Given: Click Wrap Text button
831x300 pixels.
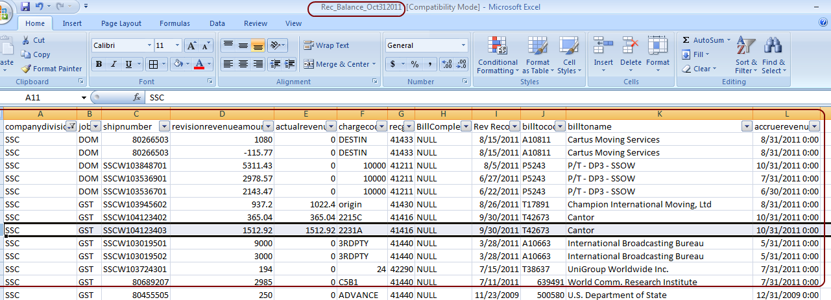Looking at the screenshot, I should pyautogui.click(x=326, y=45).
